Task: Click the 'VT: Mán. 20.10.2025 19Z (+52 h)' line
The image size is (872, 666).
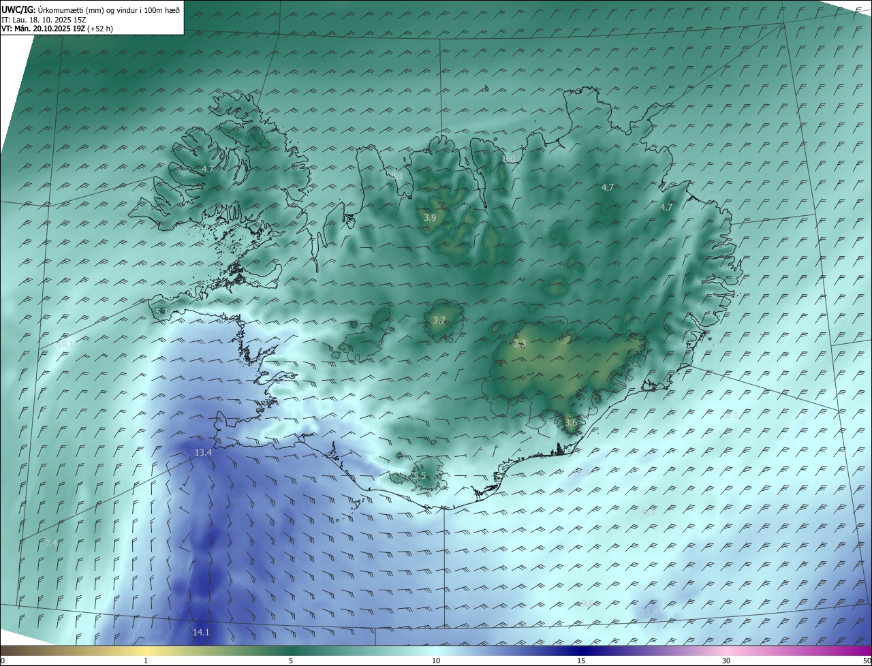Action: 57,29
